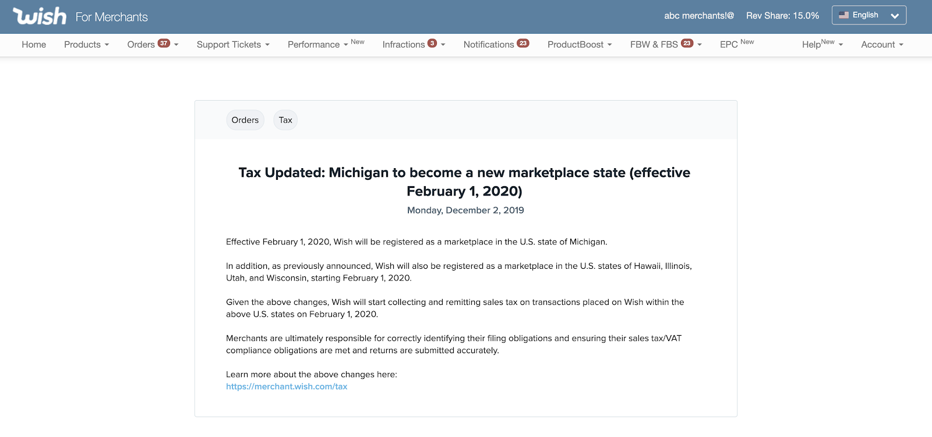Open the Account menu

click(882, 45)
